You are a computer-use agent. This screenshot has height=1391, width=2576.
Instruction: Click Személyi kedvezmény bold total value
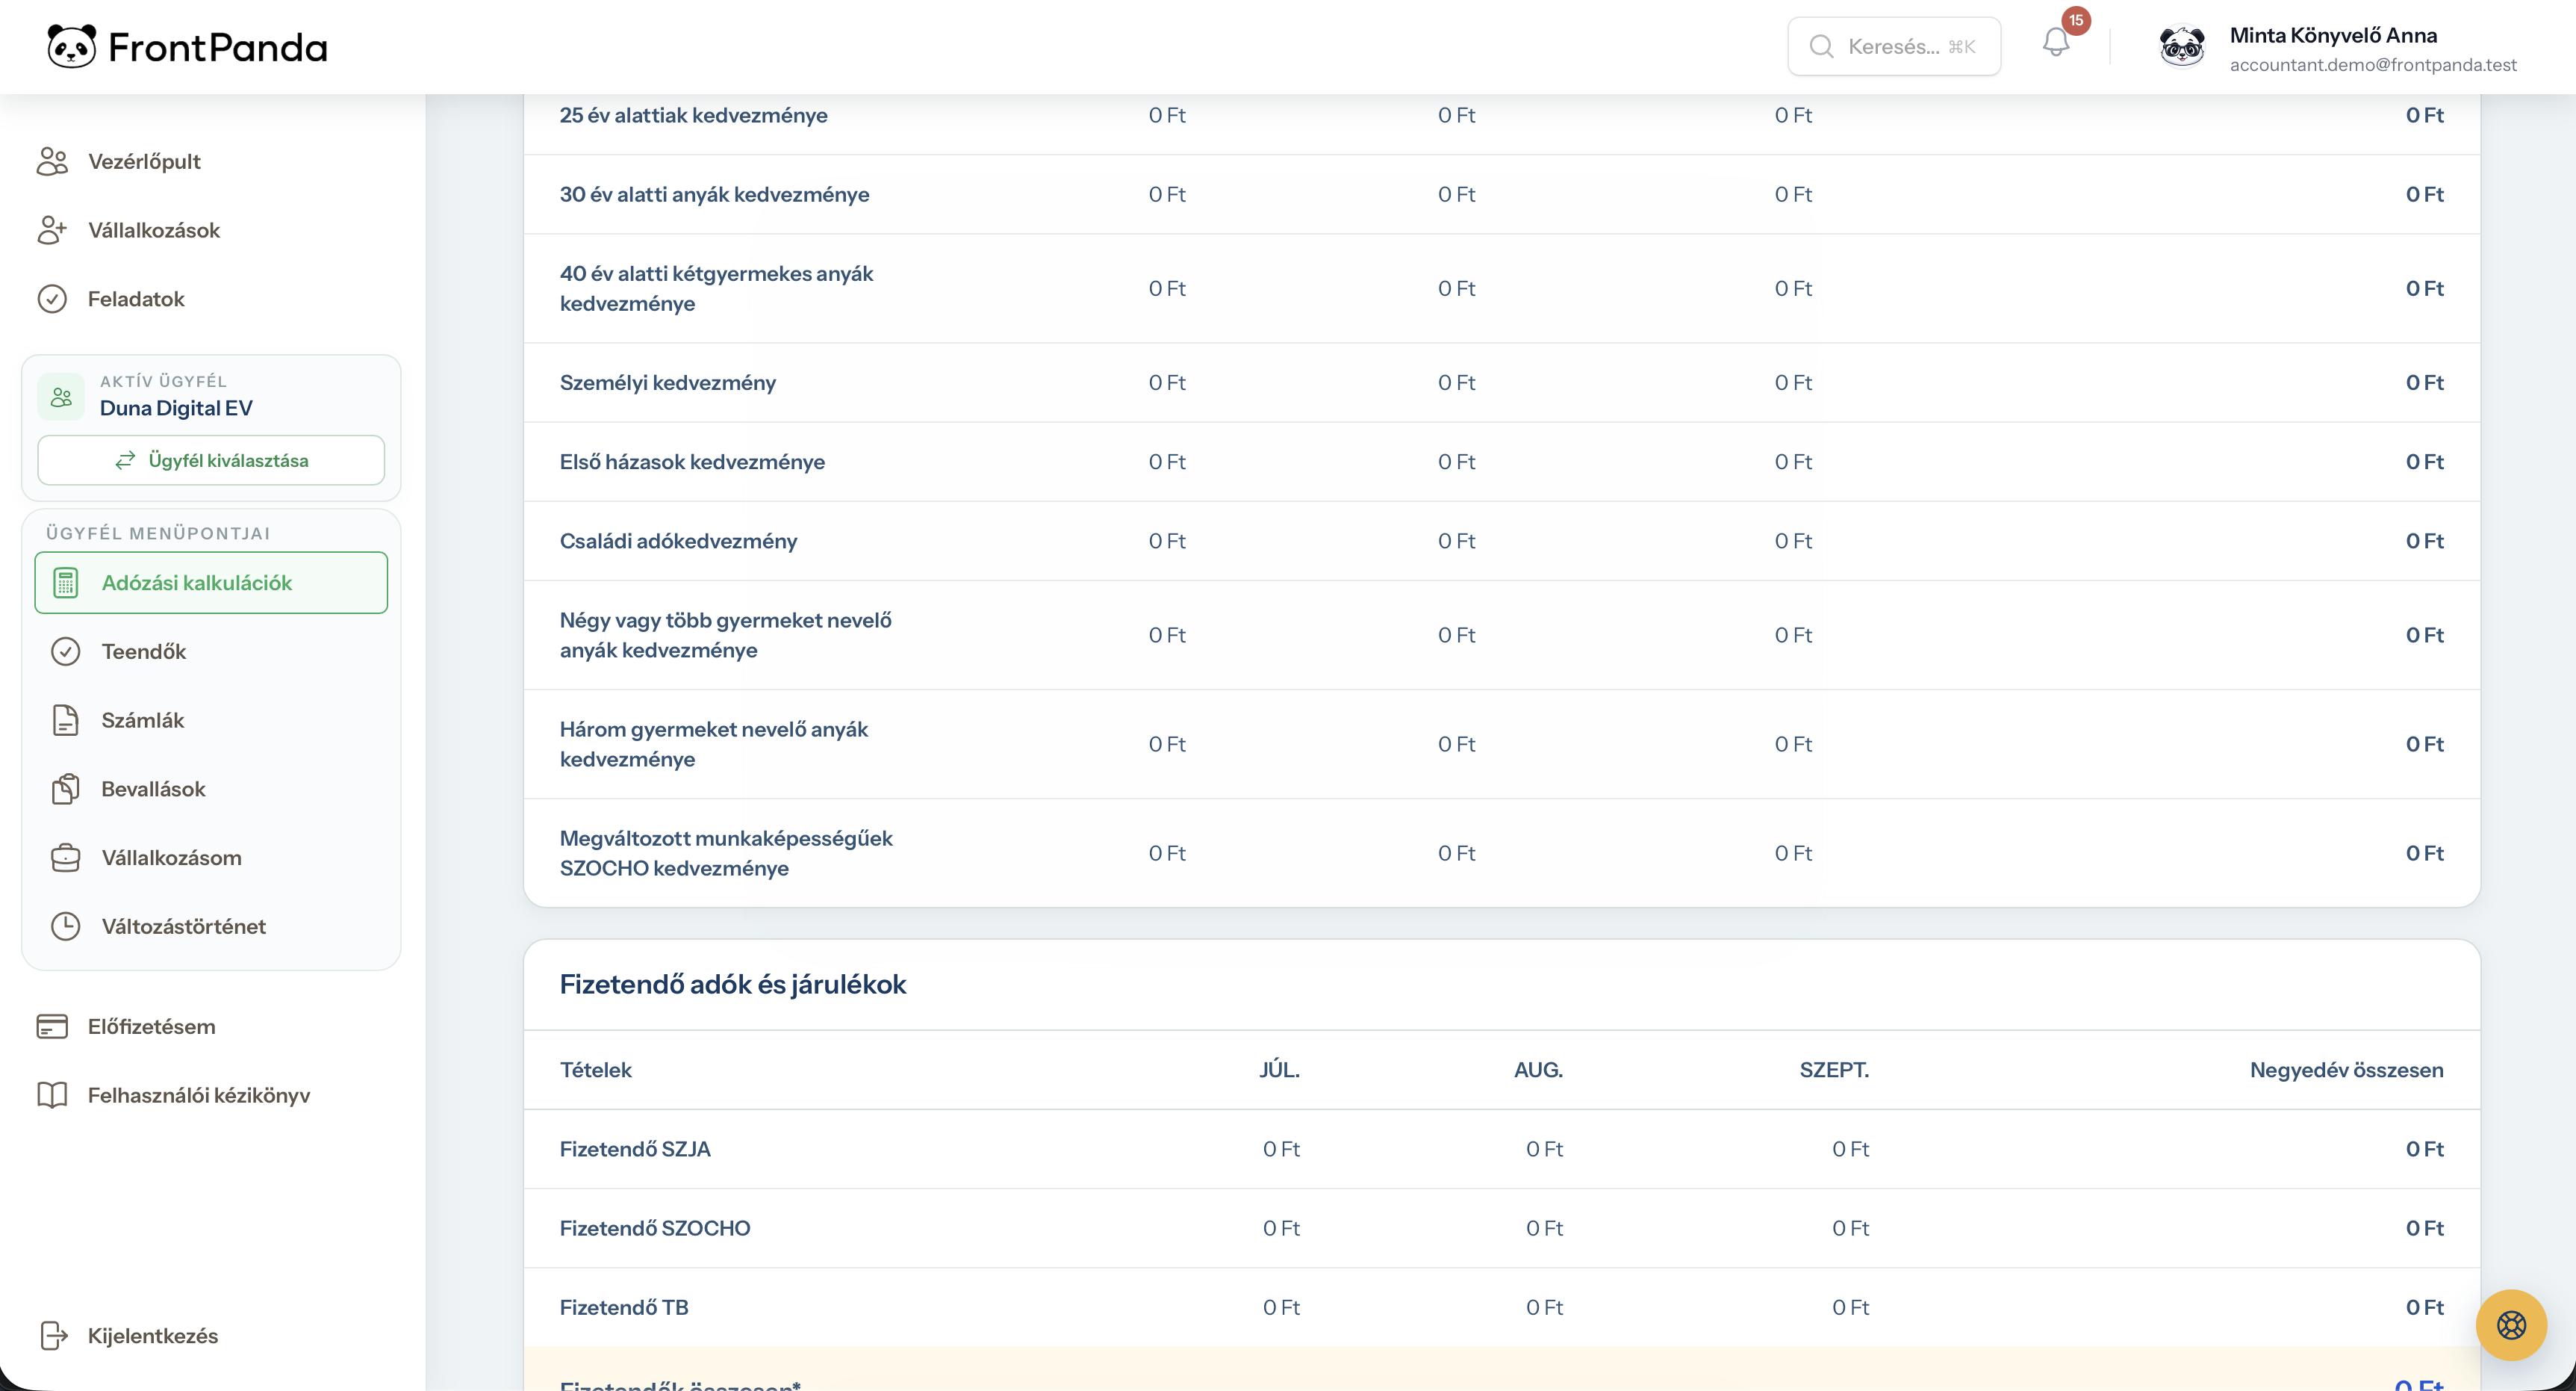click(2424, 382)
